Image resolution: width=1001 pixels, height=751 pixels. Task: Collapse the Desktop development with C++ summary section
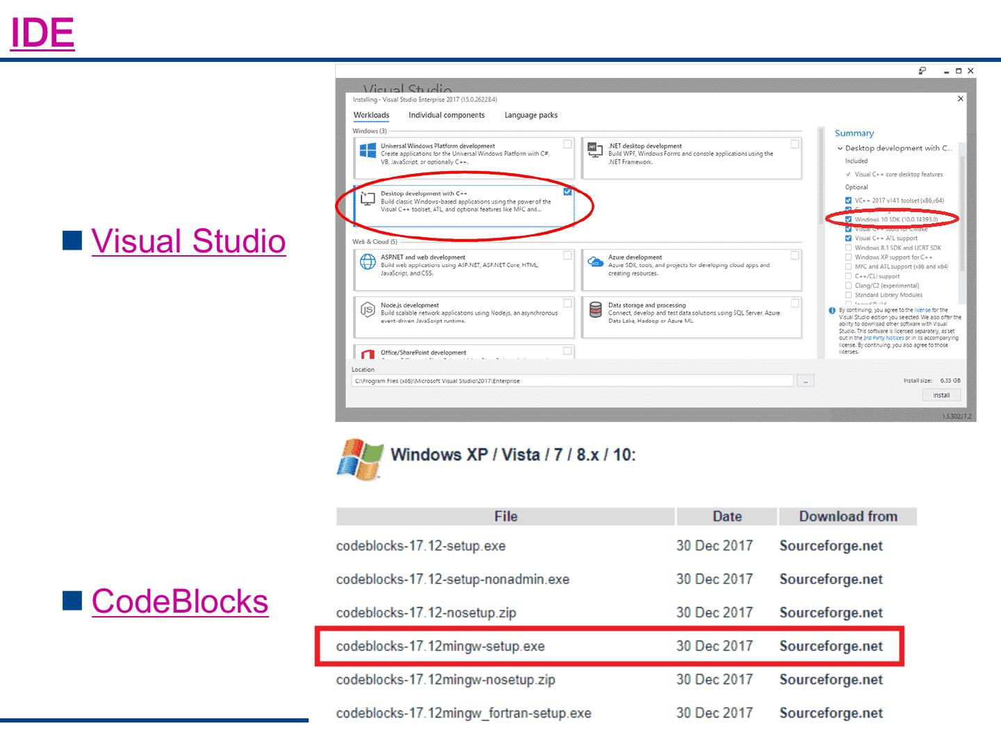click(840, 148)
